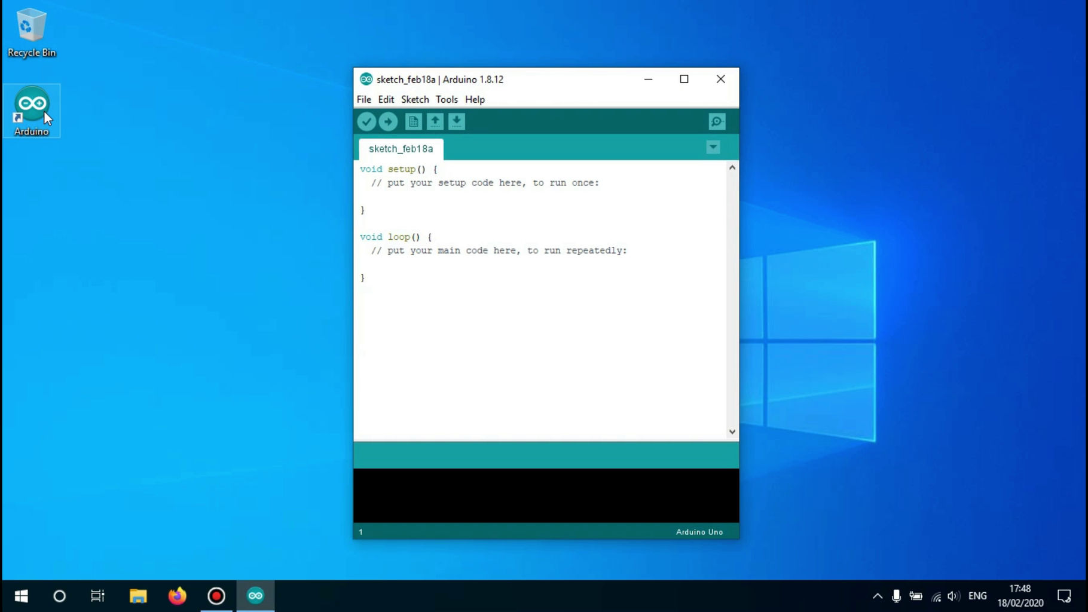The image size is (1088, 612).
Task: Open Task View from the taskbar
Action: pos(97,595)
